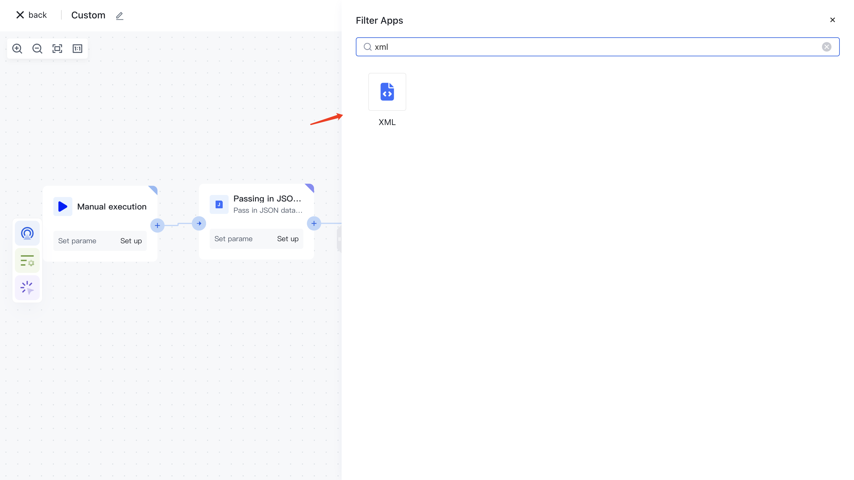Click the zoom in magnifier icon
Screen dimensions: 854x480
pyautogui.click(x=17, y=49)
